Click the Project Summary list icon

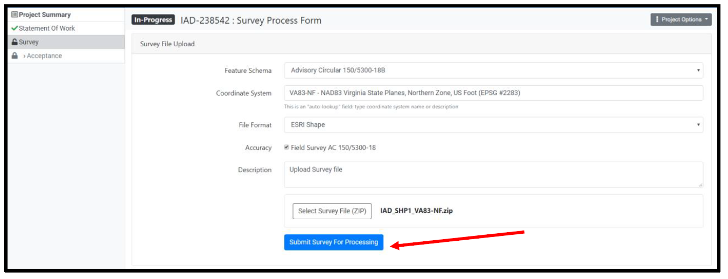15,15
